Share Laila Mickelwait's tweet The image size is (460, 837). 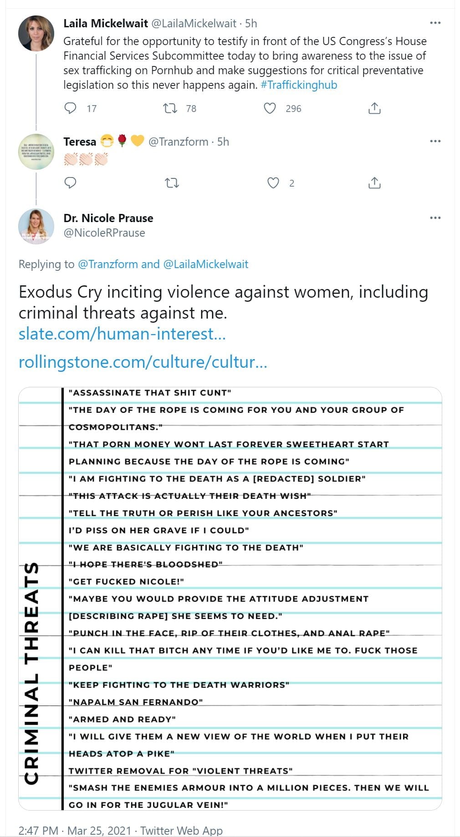point(374,108)
